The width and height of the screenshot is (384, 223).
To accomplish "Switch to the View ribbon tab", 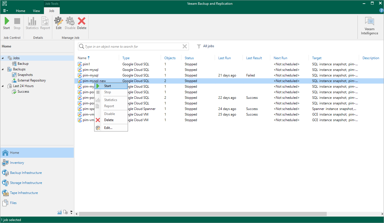I will 37,11.
